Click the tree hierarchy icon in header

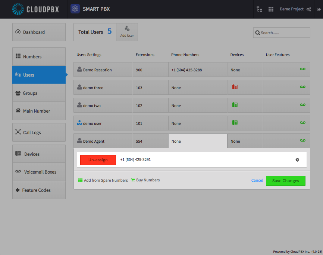click(259, 9)
